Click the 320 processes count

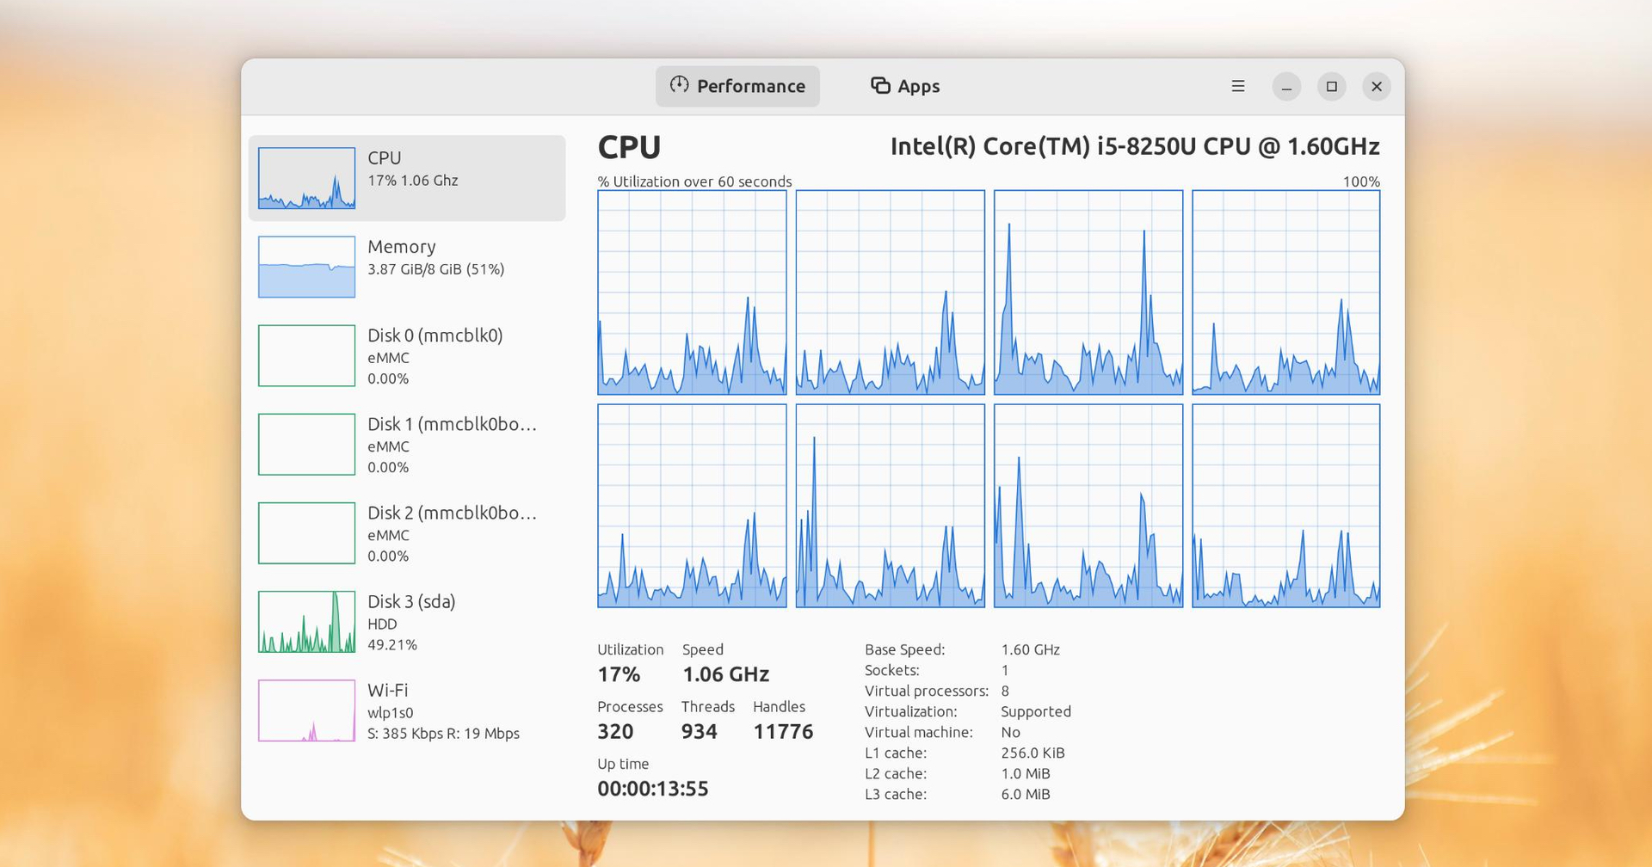pyautogui.click(x=615, y=732)
